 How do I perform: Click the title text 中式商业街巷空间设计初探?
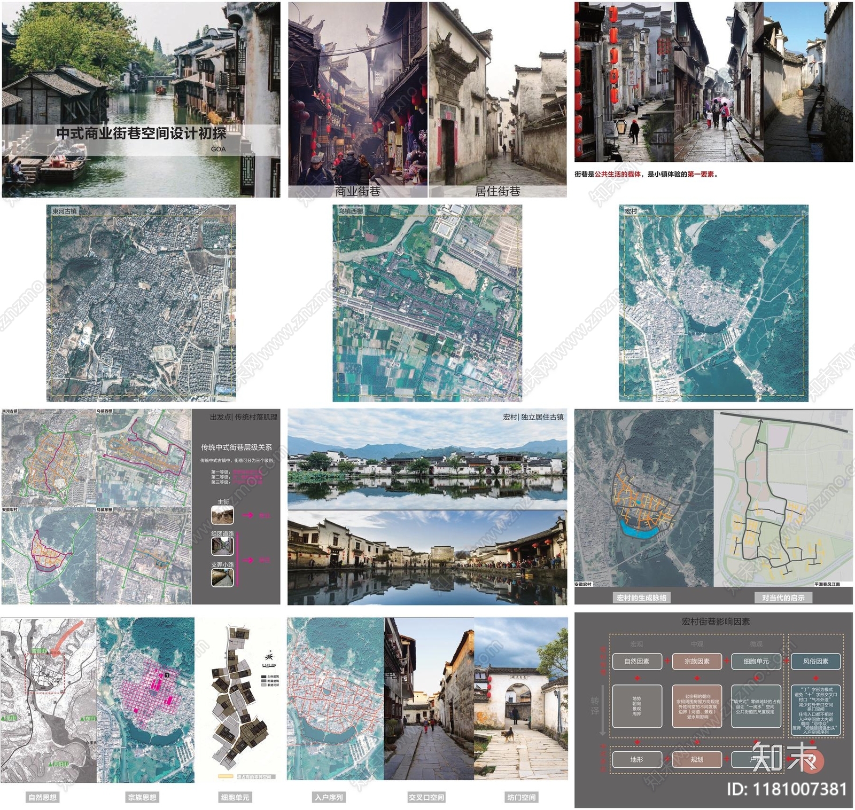click(x=141, y=133)
